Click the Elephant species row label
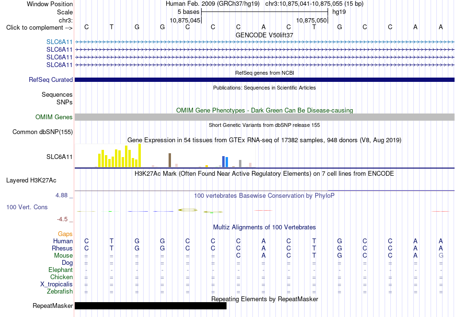The image size is (455, 317). pyautogui.click(x=61, y=270)
